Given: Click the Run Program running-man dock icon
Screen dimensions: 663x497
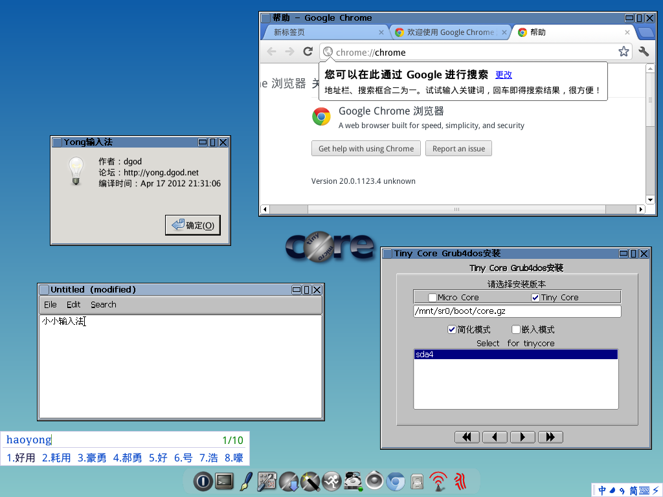Looking at the screenshot, I should coord(331,481).
